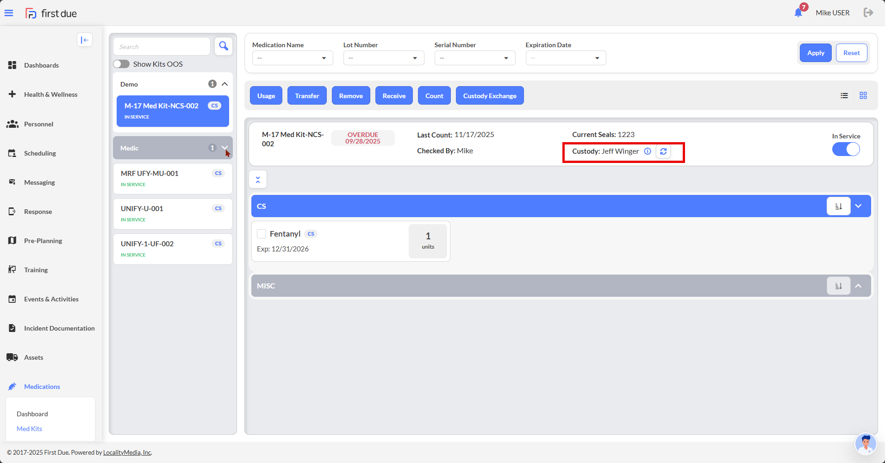Click the sort icon in CS header

838,206
